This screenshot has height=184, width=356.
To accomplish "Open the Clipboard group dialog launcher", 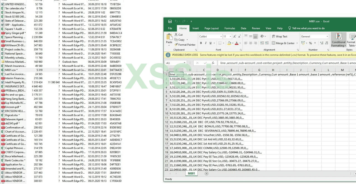I will point(196,50).
